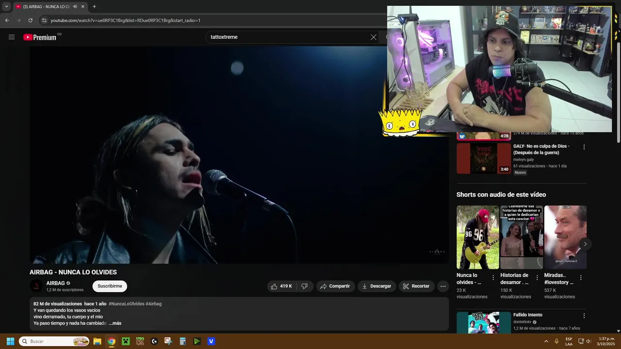This screenshot has width=621, height=349.
Task: Open the Snipping Tool taskbar icon
Action: coord(168,341)
